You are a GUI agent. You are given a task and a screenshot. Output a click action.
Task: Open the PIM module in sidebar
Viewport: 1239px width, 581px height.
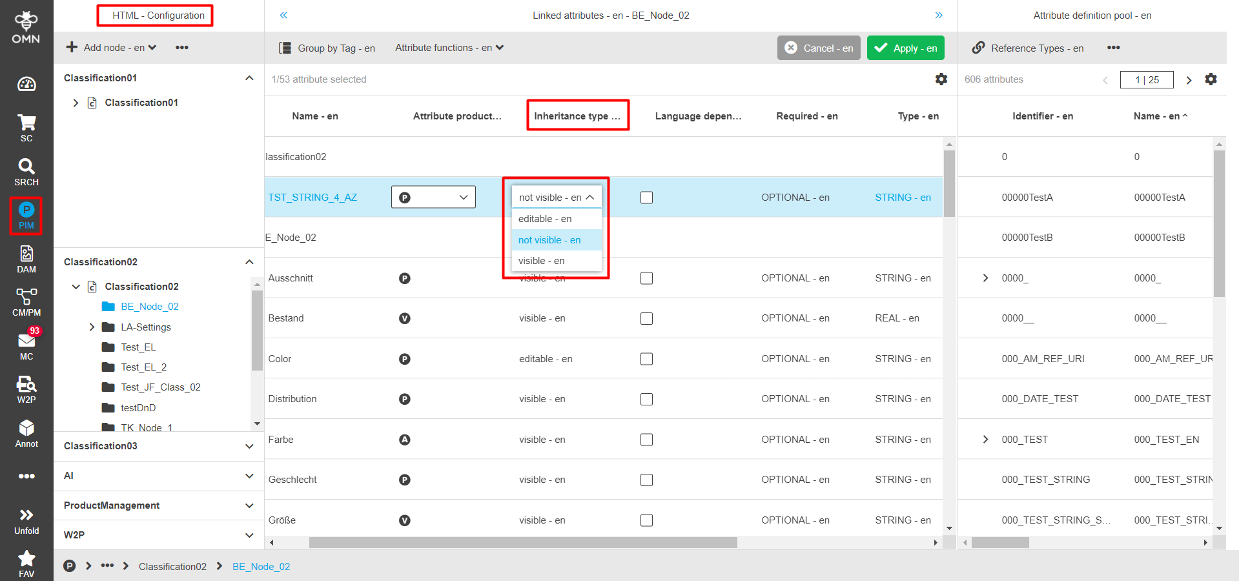[x=26, y=216]
